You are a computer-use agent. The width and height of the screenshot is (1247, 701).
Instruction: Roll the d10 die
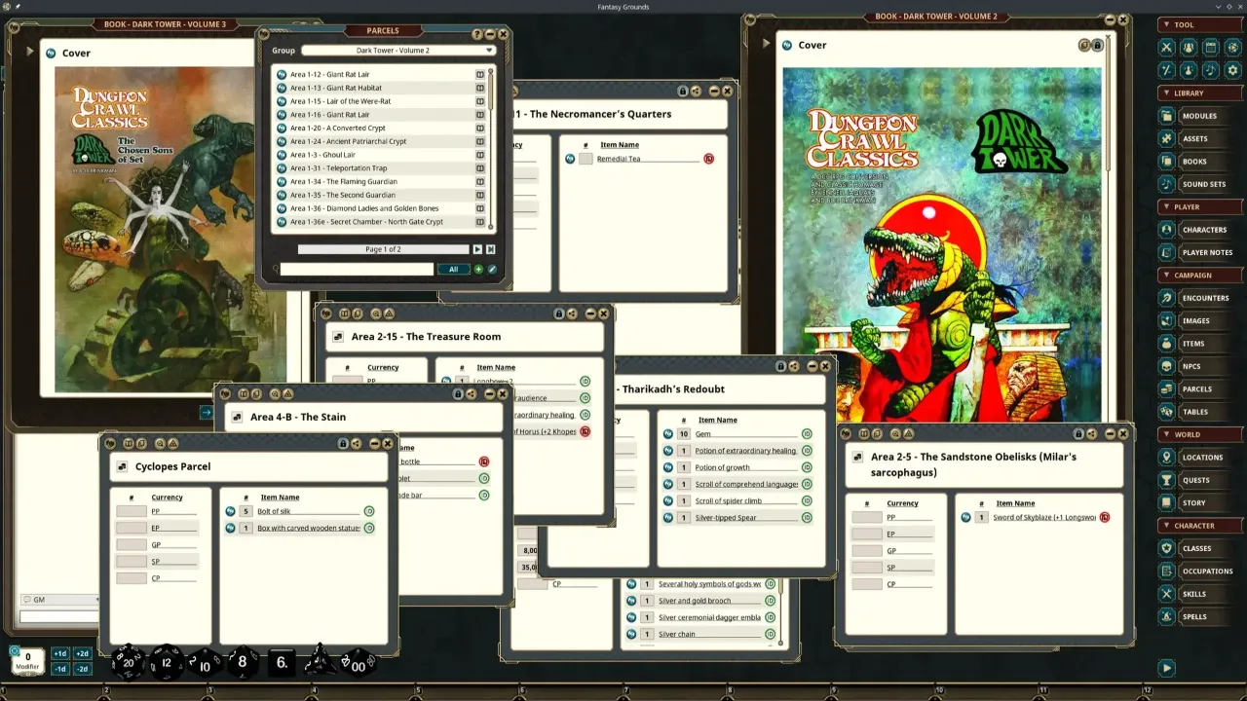pyautogui.click(x=205, y=663)
